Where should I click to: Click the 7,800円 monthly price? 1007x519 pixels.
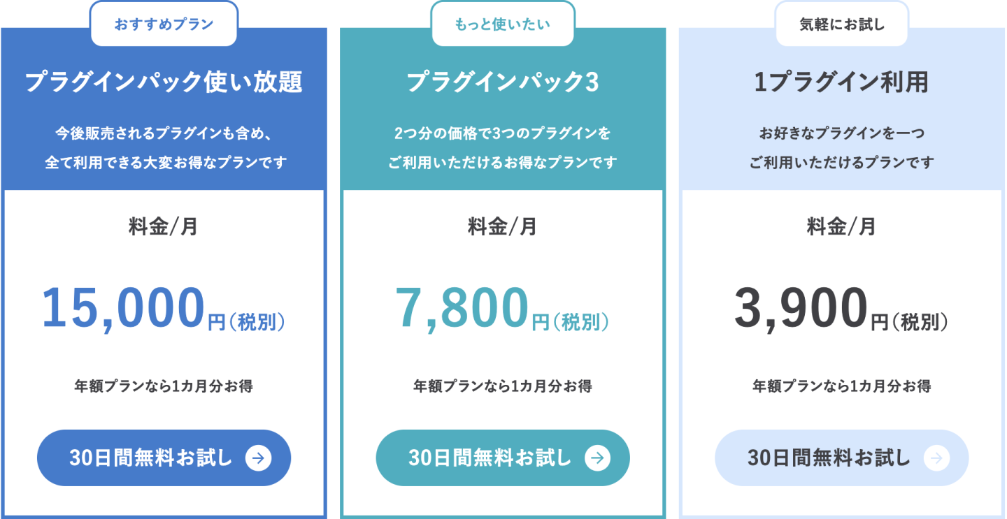(x=502, y=310)
